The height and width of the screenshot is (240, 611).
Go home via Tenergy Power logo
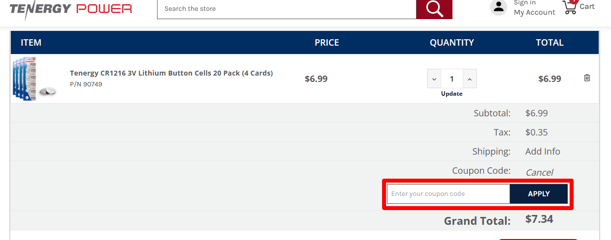[71, 9]
